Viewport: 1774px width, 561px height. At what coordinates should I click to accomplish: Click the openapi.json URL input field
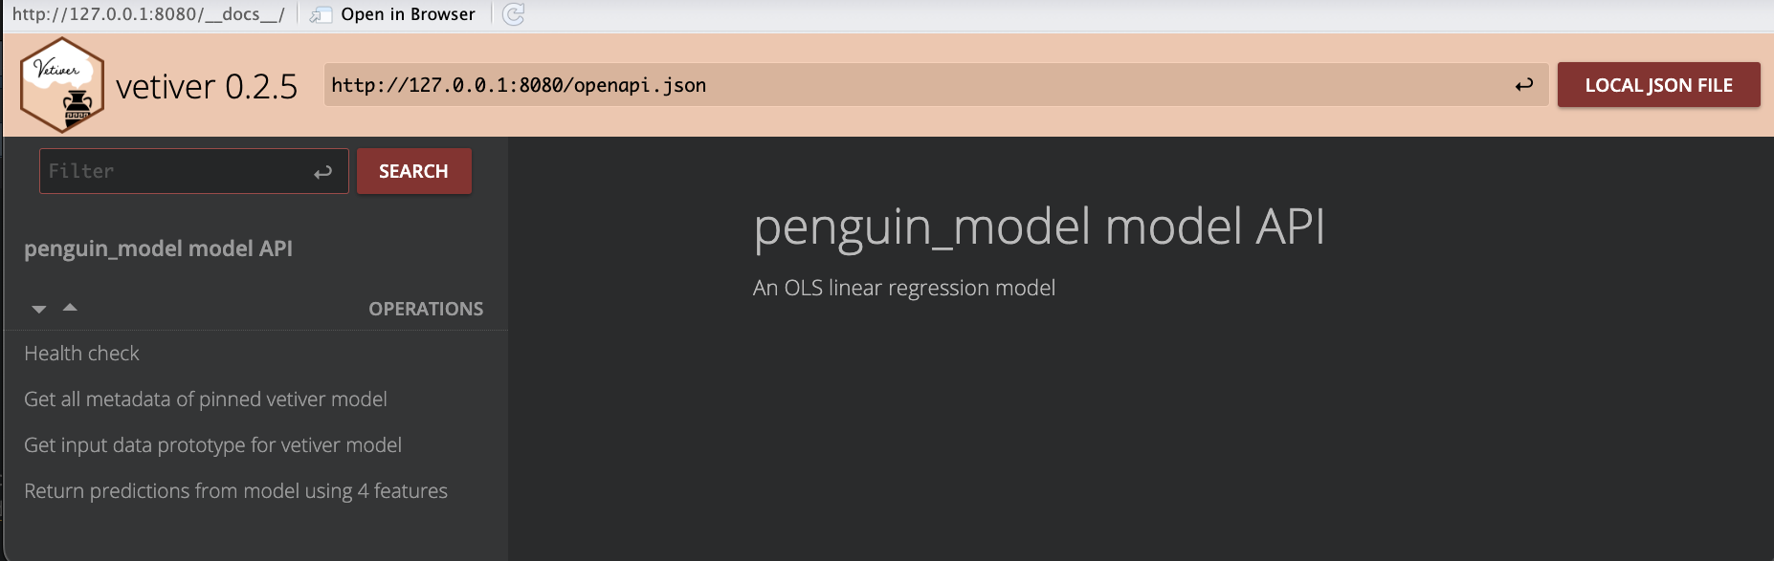[x=936, y=85]
